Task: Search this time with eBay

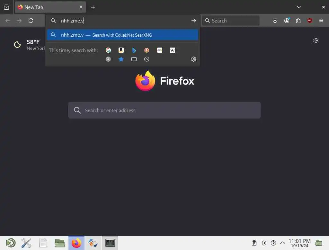Action: pos(160,50)
